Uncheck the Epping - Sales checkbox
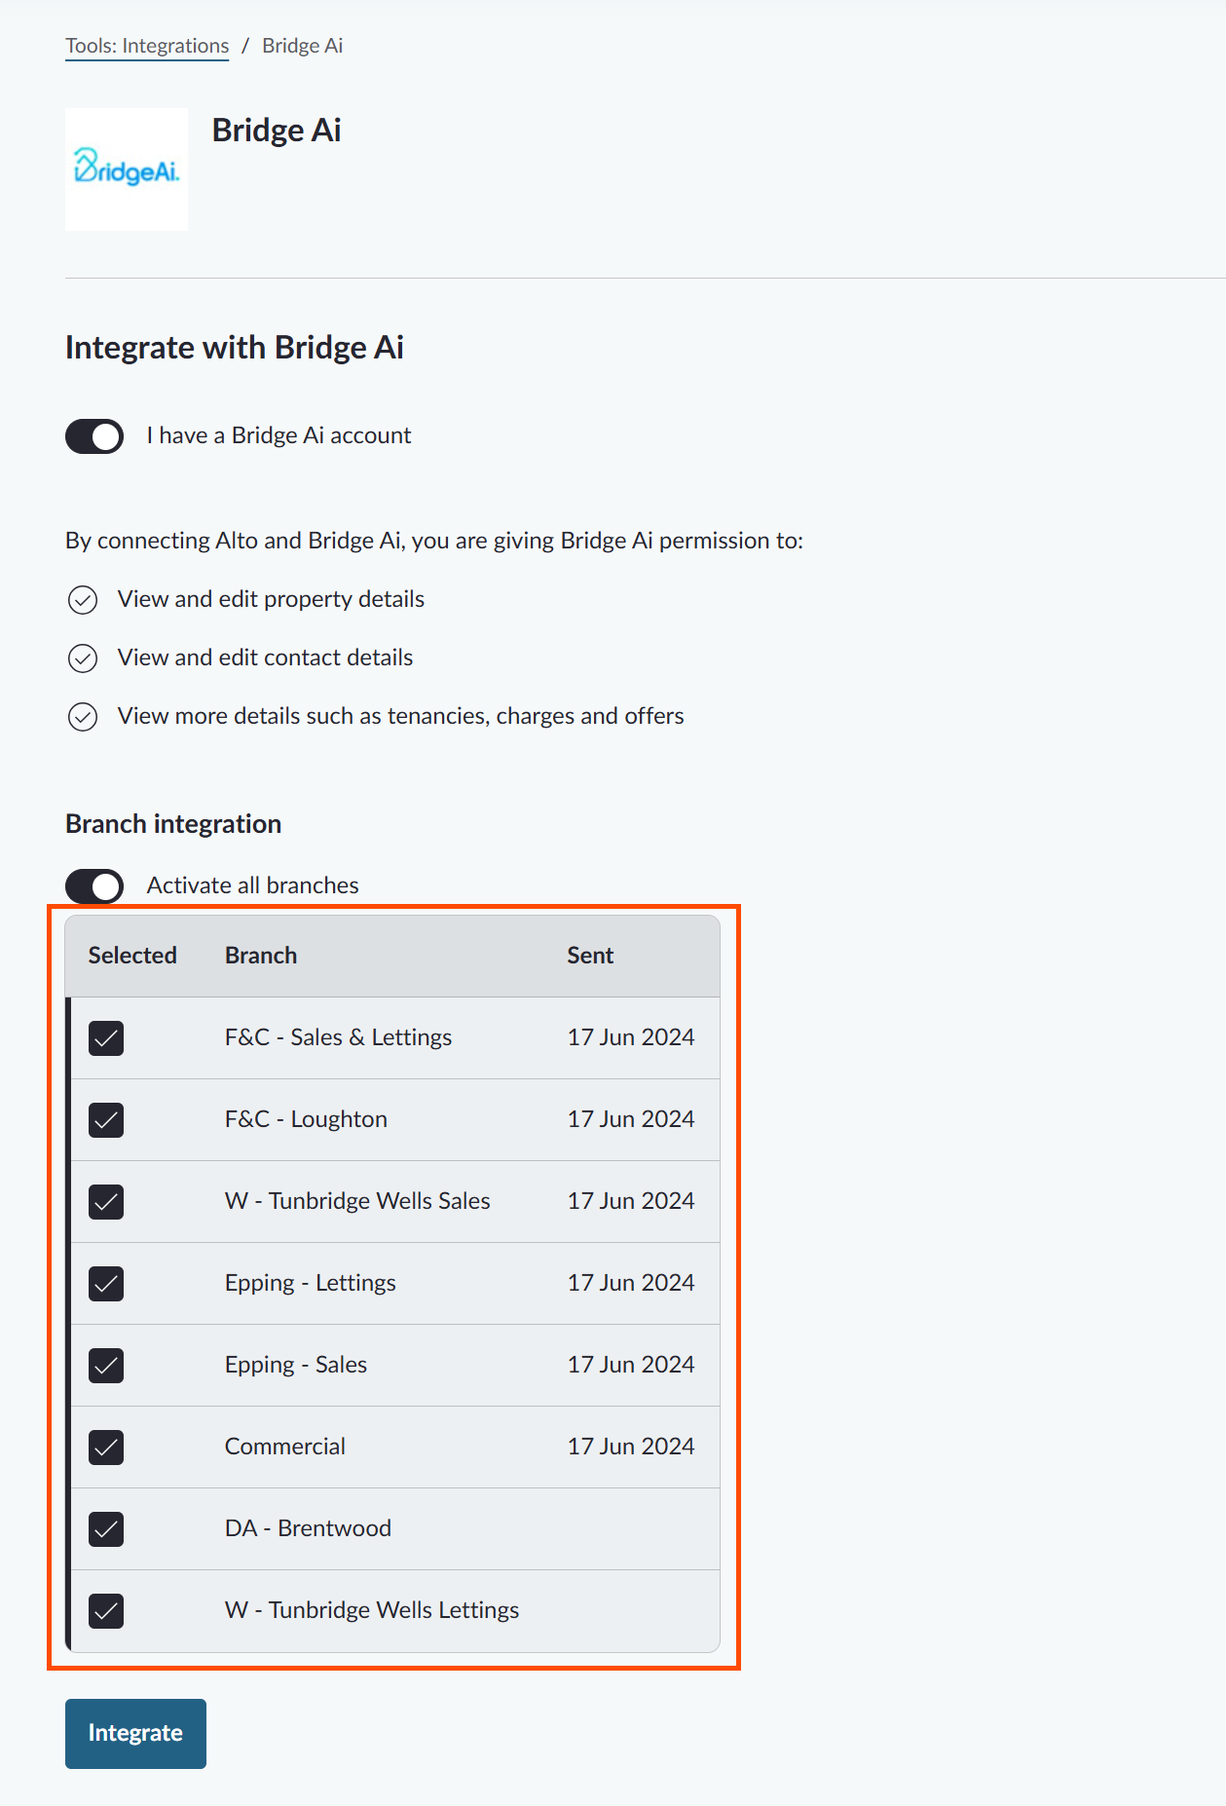Viewport: 1226px width, 1806px height. (106, 1366)
